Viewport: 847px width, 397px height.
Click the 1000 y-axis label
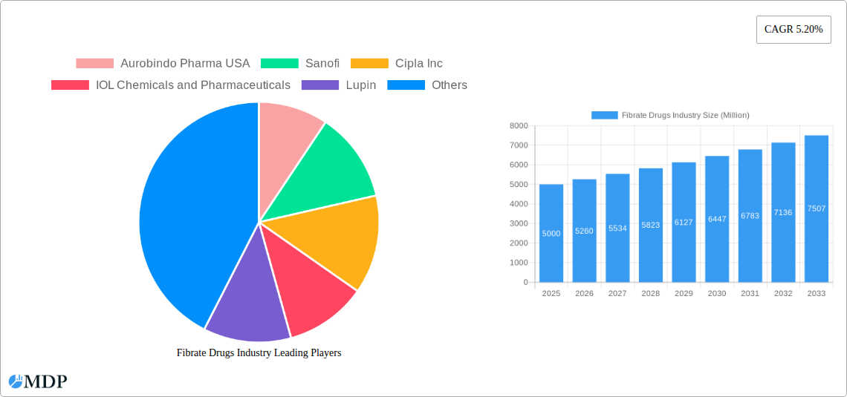(519, 263)
